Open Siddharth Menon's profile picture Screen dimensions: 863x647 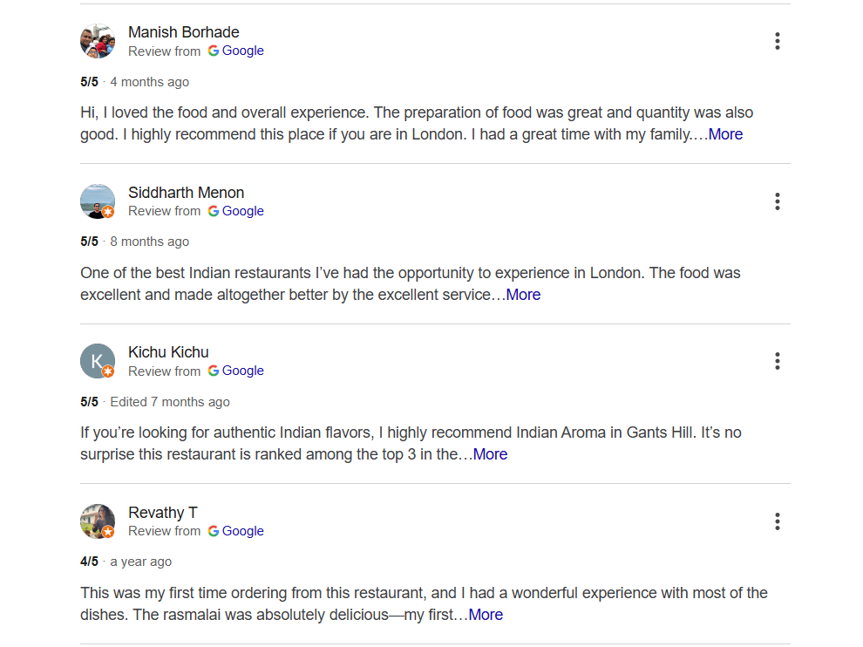[x=98, y=201]
